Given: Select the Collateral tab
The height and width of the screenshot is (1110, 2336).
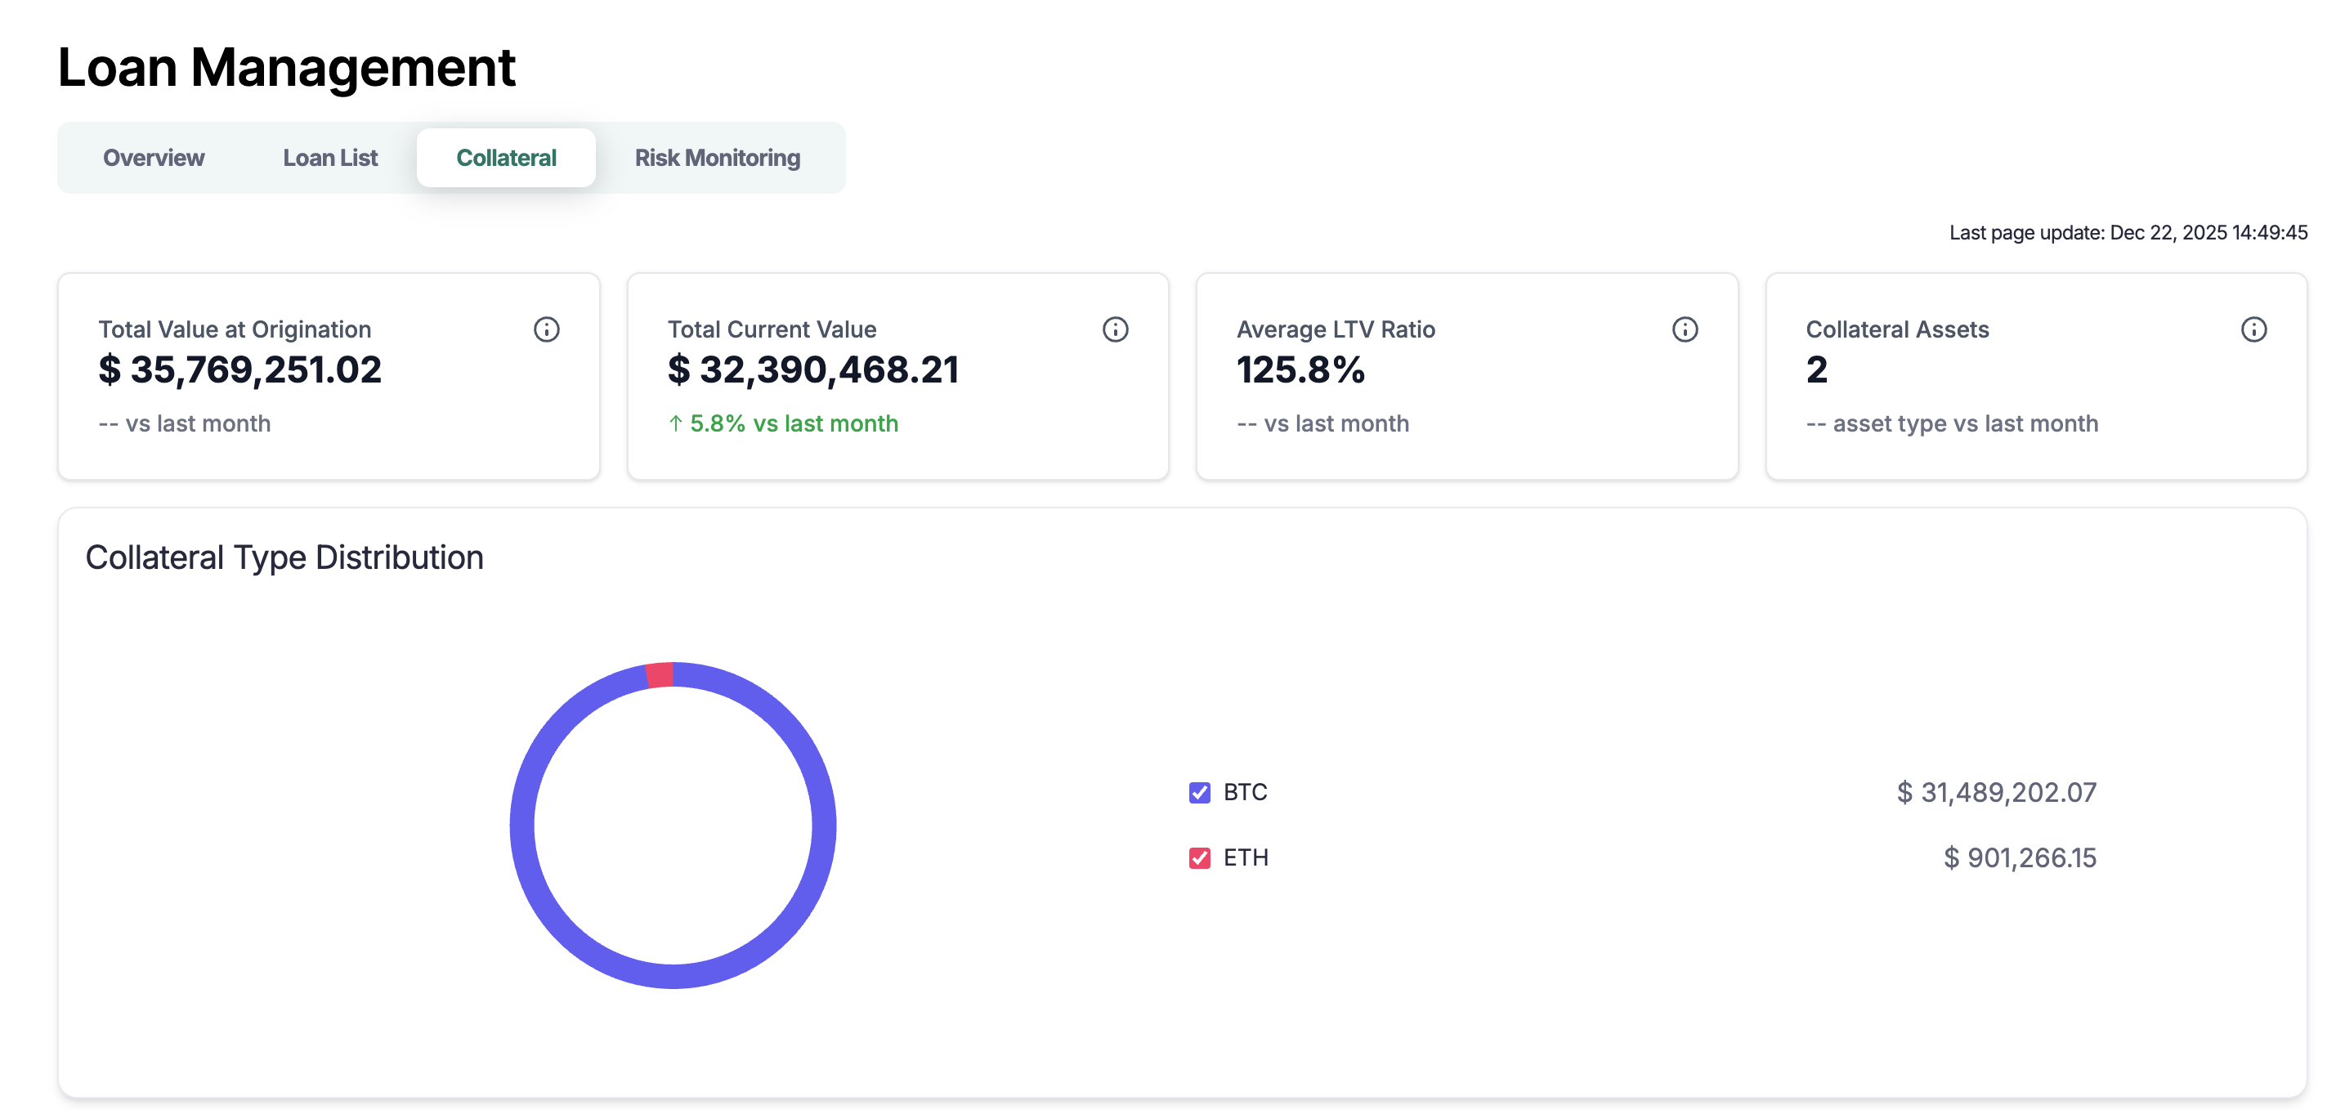Looking at the screenshot, I should pyautogui.click(x=506, y=158).
